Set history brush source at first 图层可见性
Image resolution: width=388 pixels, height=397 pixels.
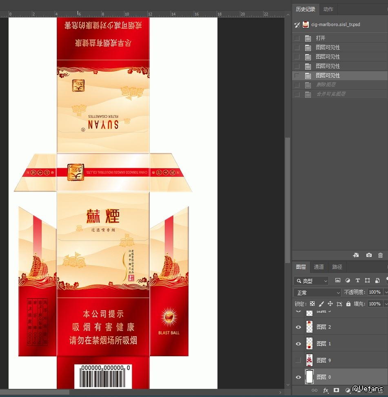(297, 48)
